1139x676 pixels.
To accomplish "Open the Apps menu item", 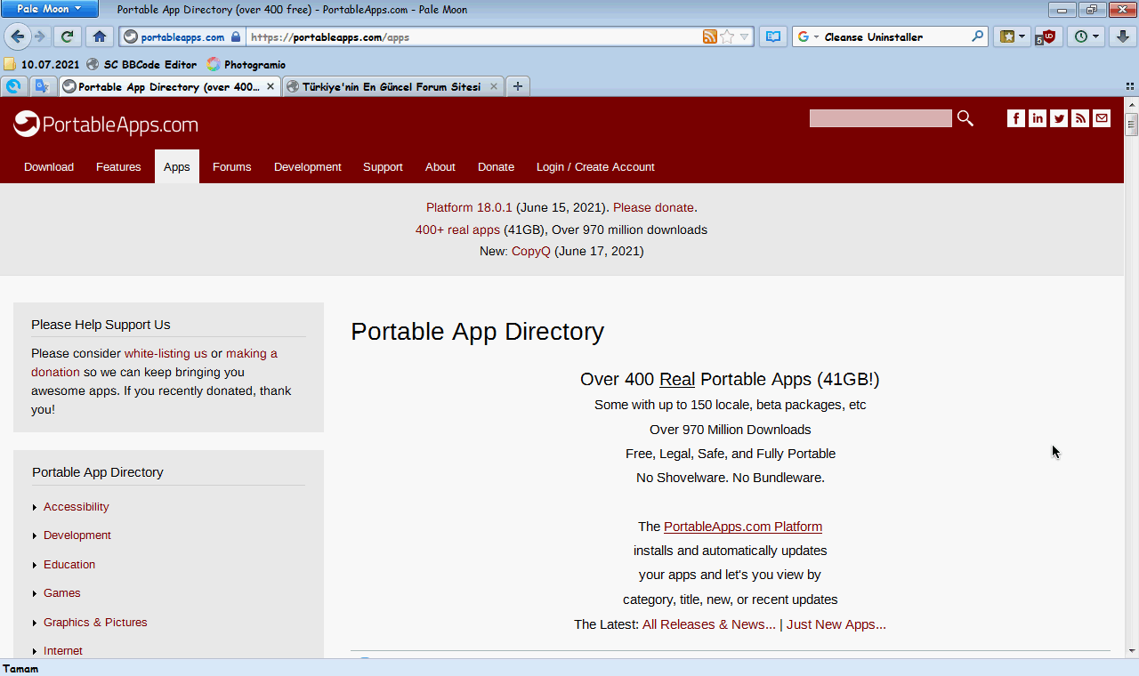I will click(177, 167).
